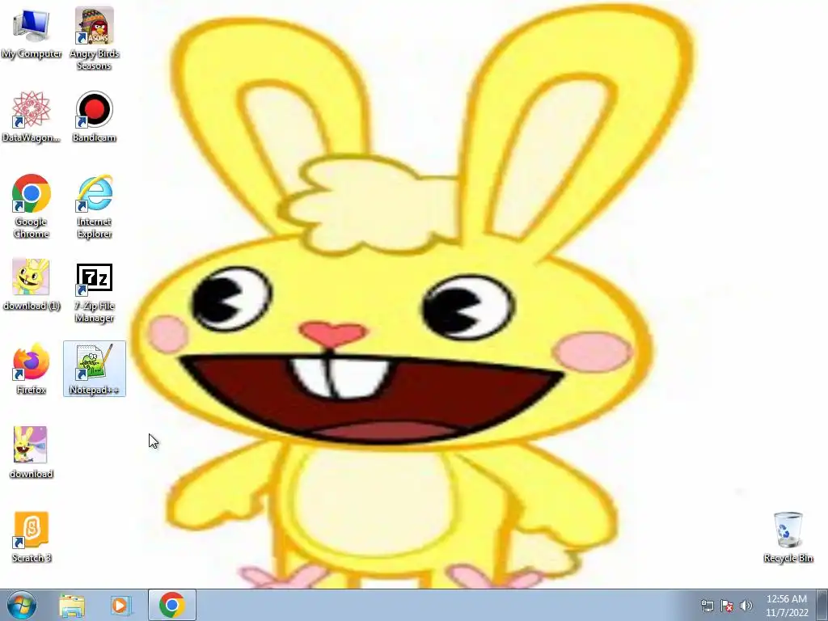
Task: Select the Firefox desktop shortcut
Action: [32, 369]
